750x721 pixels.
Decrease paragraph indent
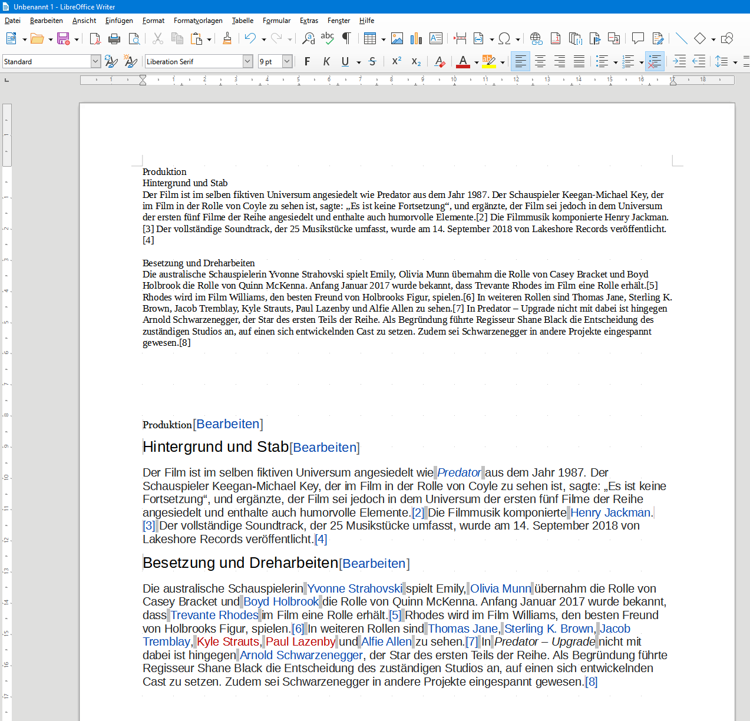(699, 61)
